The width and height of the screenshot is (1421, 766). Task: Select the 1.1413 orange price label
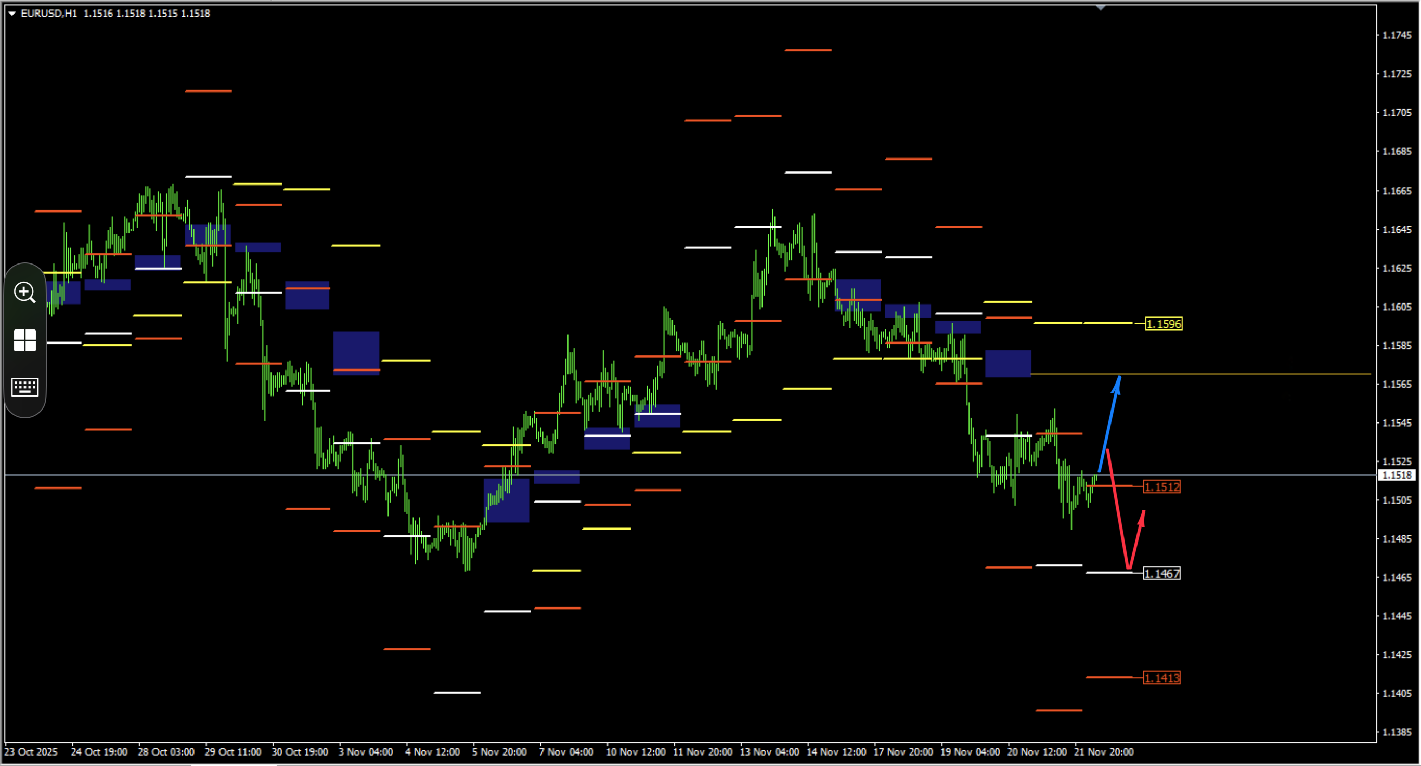click(x=1162, y=678)
